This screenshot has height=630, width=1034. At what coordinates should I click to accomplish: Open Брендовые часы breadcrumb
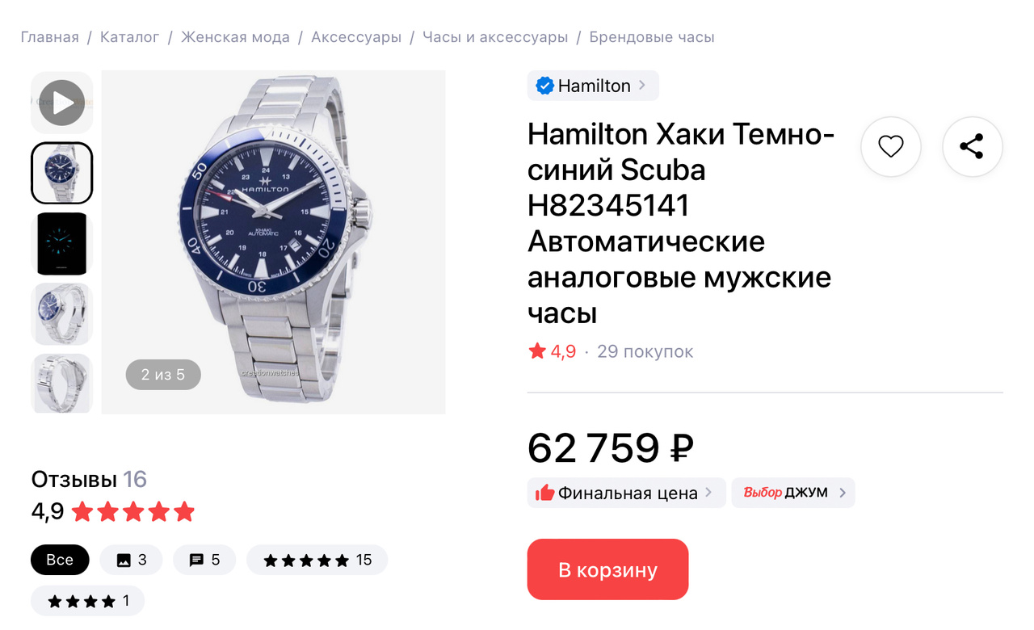[x=652, y=37]
